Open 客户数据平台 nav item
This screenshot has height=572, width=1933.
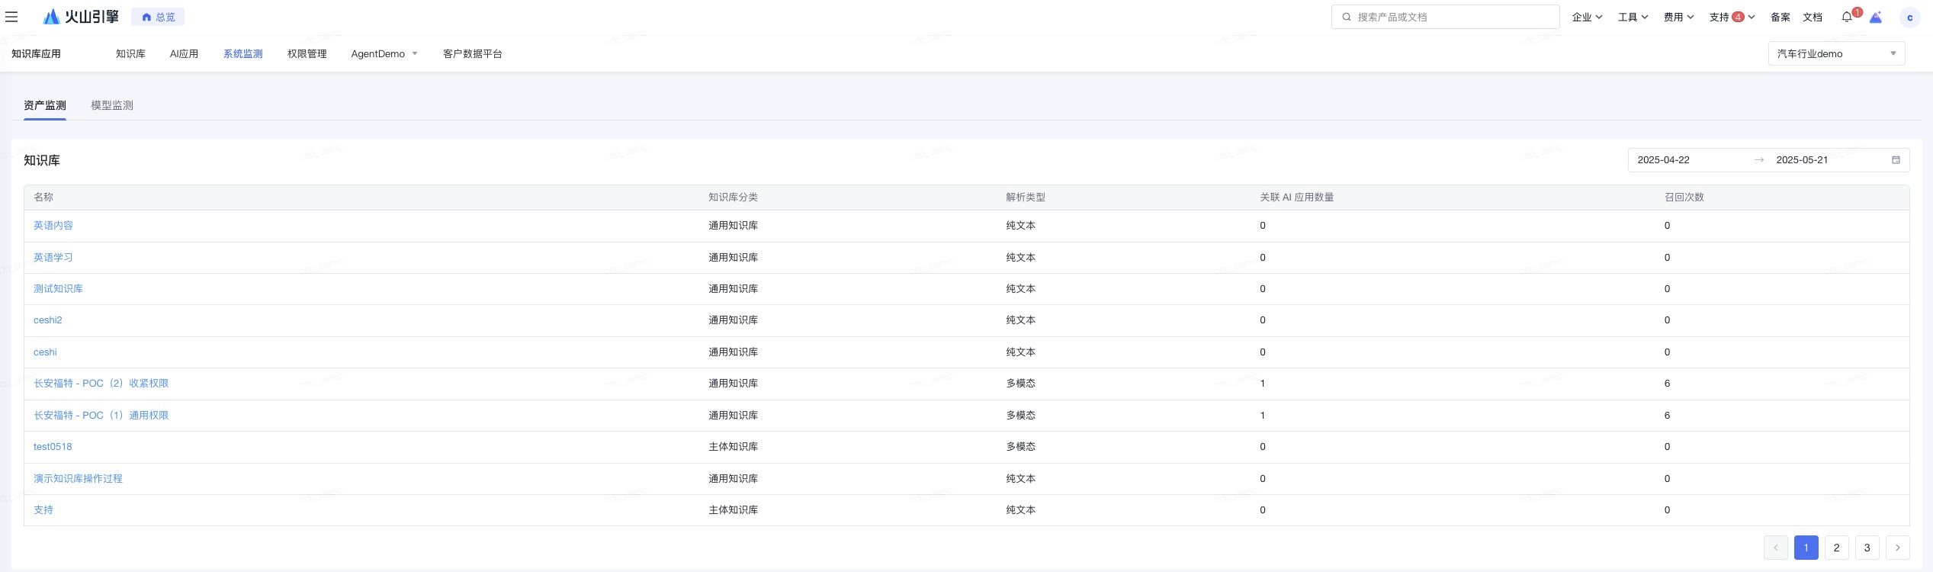[472, 53]
